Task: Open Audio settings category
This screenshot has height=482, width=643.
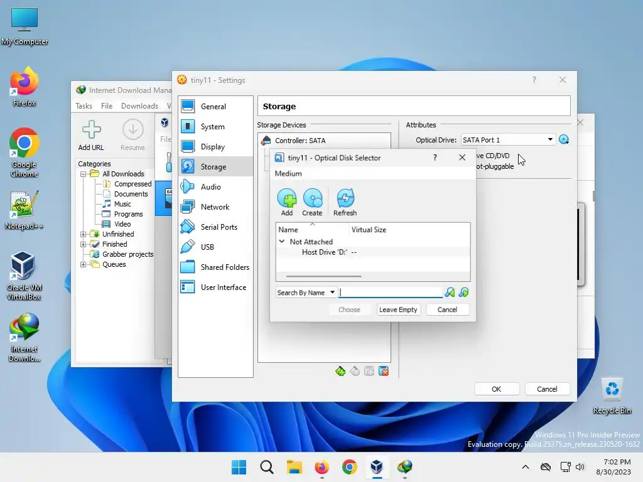Action: tap(216, 186)
